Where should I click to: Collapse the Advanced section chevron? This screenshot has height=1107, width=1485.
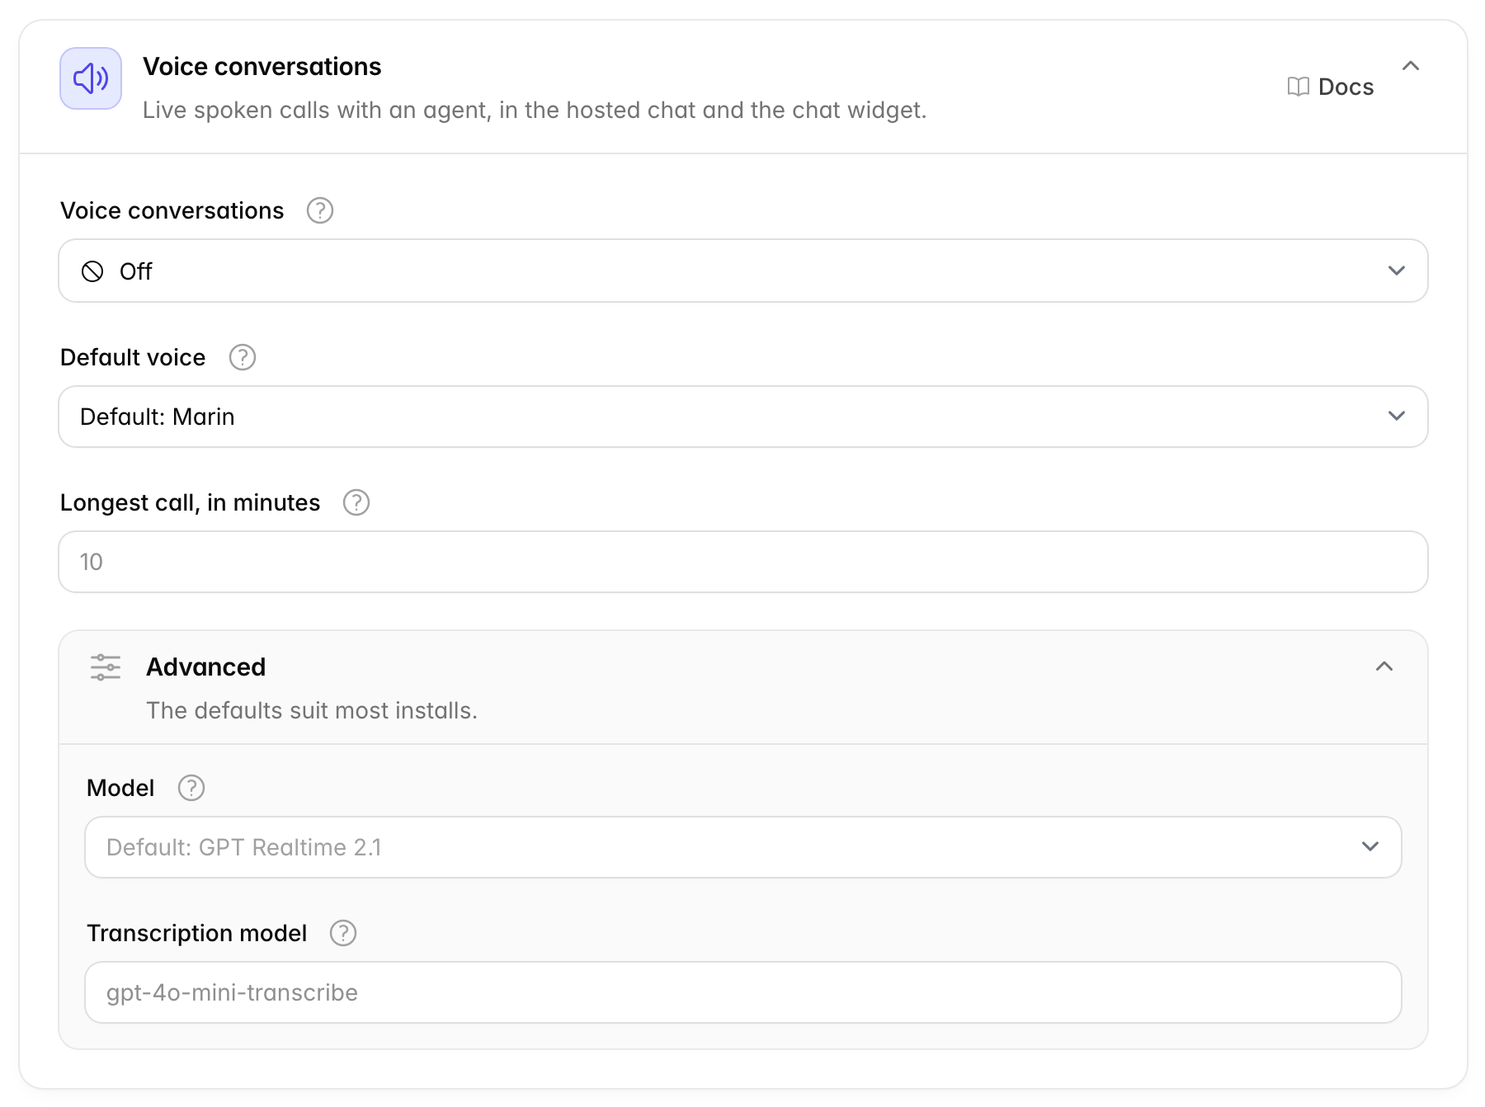[1384, 667]
